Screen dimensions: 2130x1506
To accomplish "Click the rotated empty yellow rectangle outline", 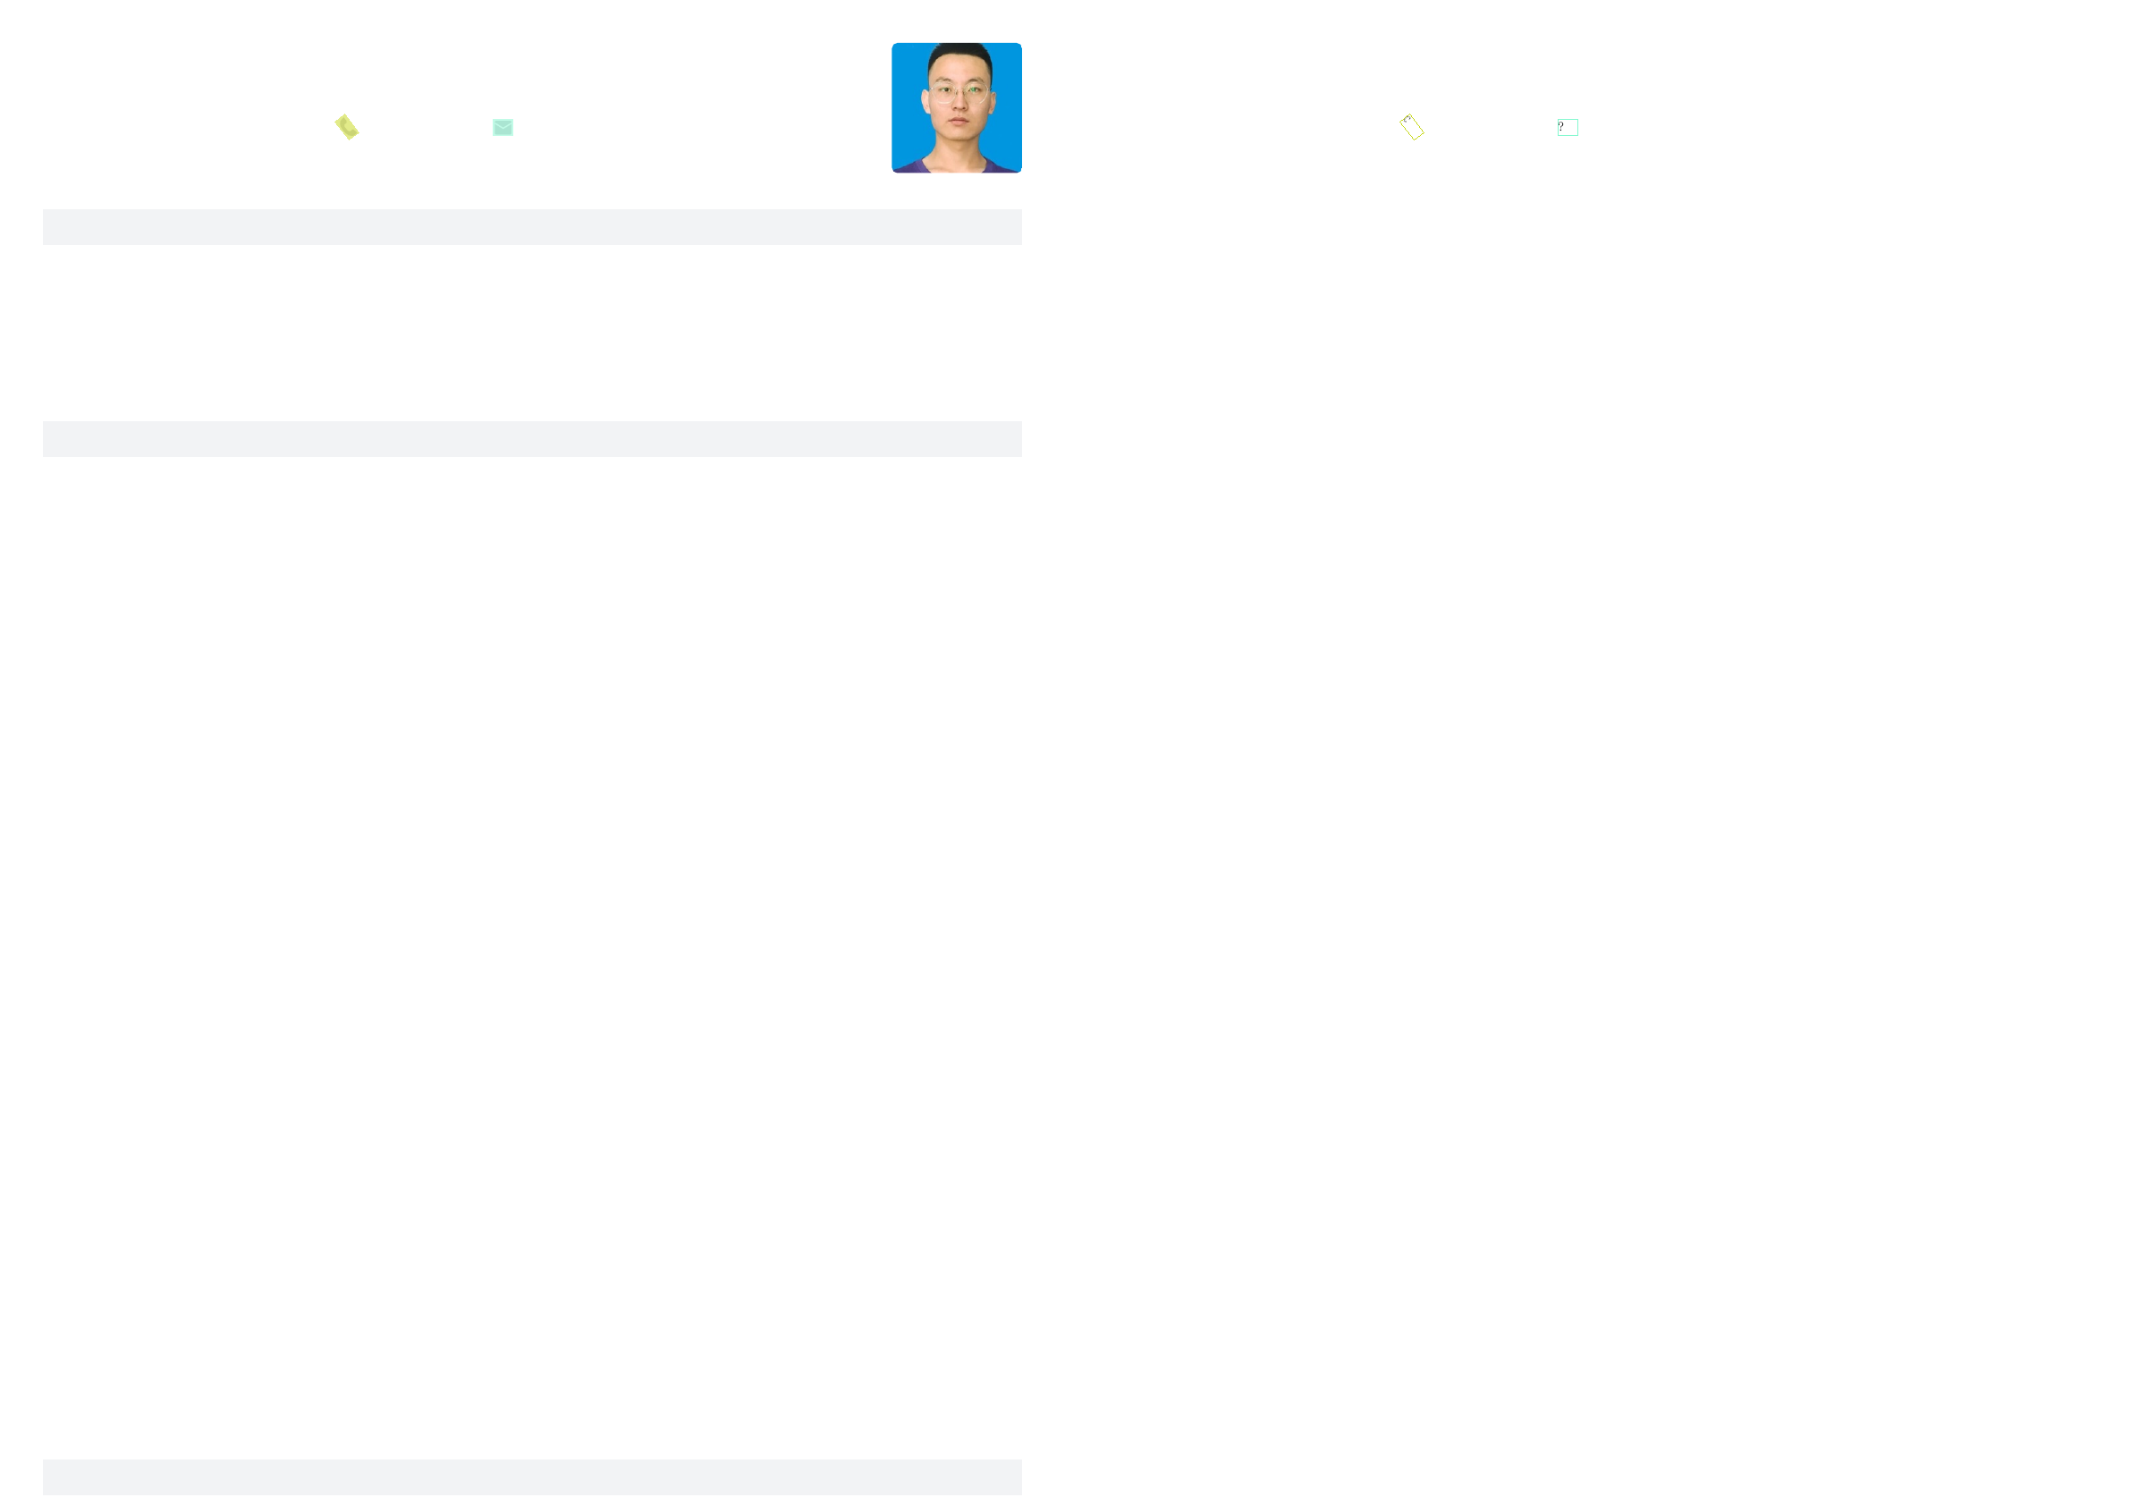I will pyautogui.click(x=1412, y=127).
